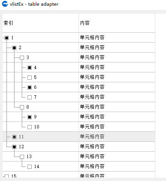Uncheck the checkbox for row 1
This screenshot has width=166, height=181.
[x=7, y=38]
